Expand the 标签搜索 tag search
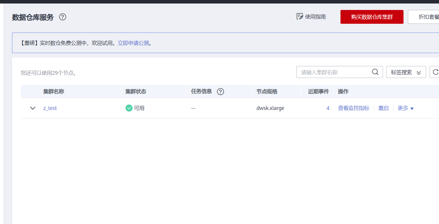 [x=406, y=72]
